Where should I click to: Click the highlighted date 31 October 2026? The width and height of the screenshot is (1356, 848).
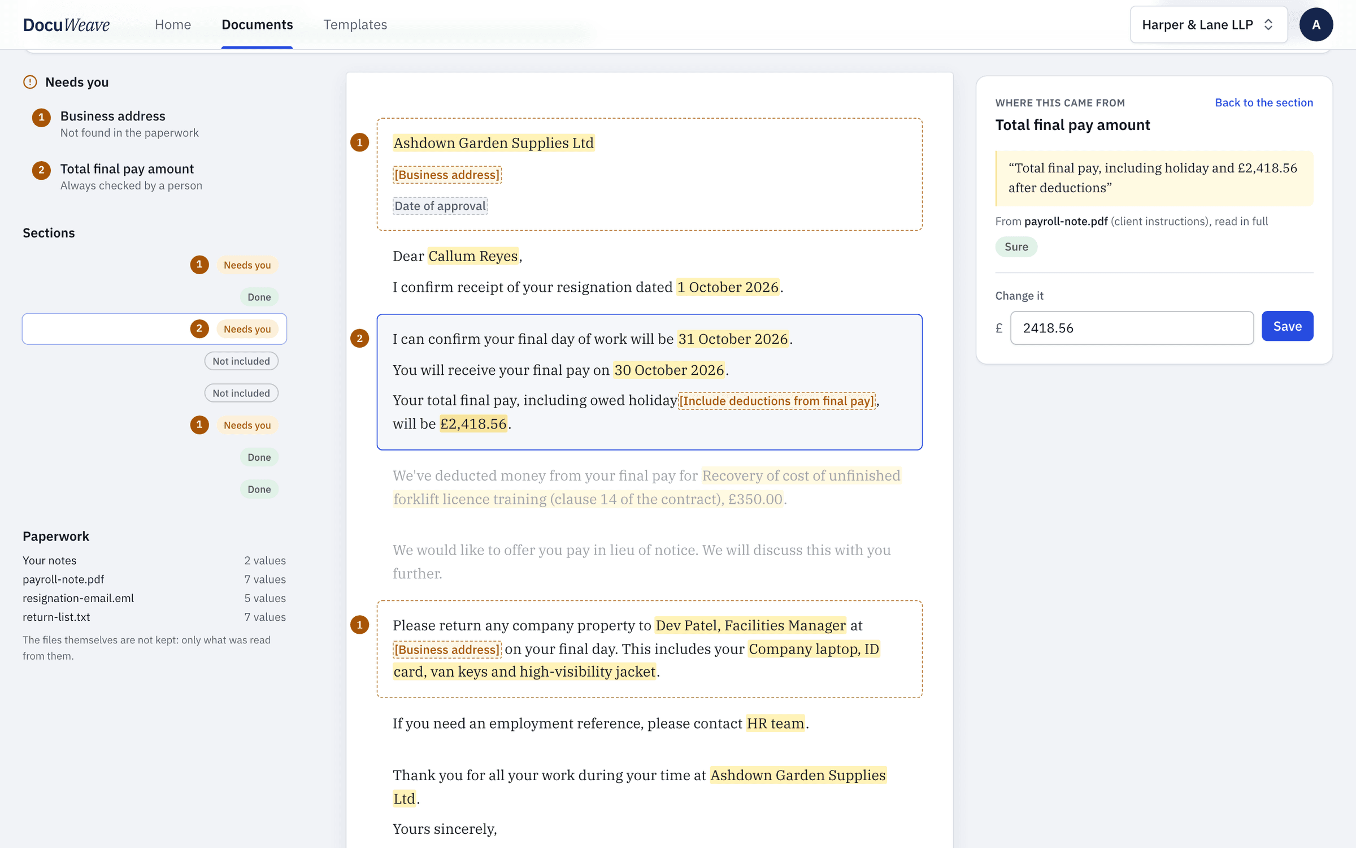point(733,339)
